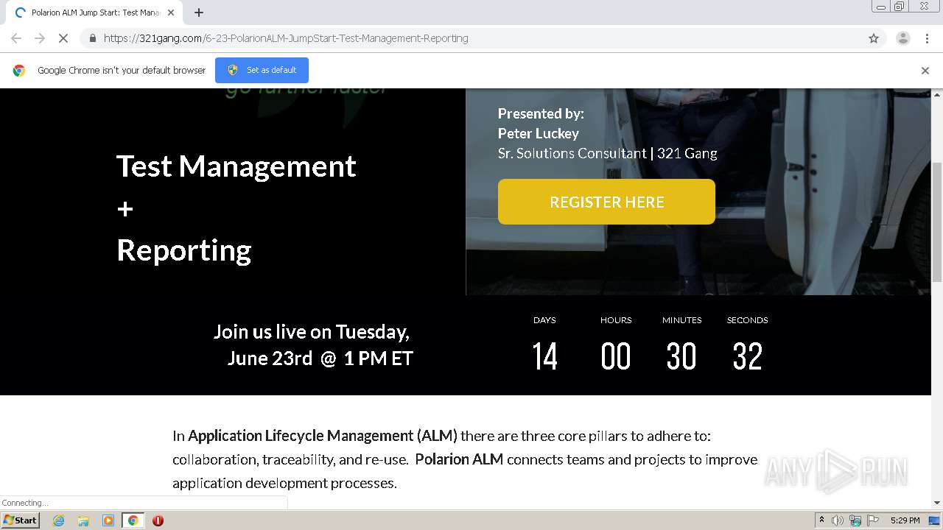
Task: Dismiss the default browser notification bar
Action: click(x=925, y=71)
